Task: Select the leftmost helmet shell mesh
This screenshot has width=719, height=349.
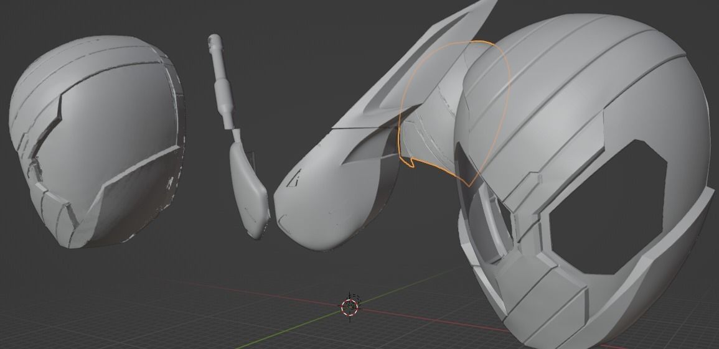Action: (98, 142)
